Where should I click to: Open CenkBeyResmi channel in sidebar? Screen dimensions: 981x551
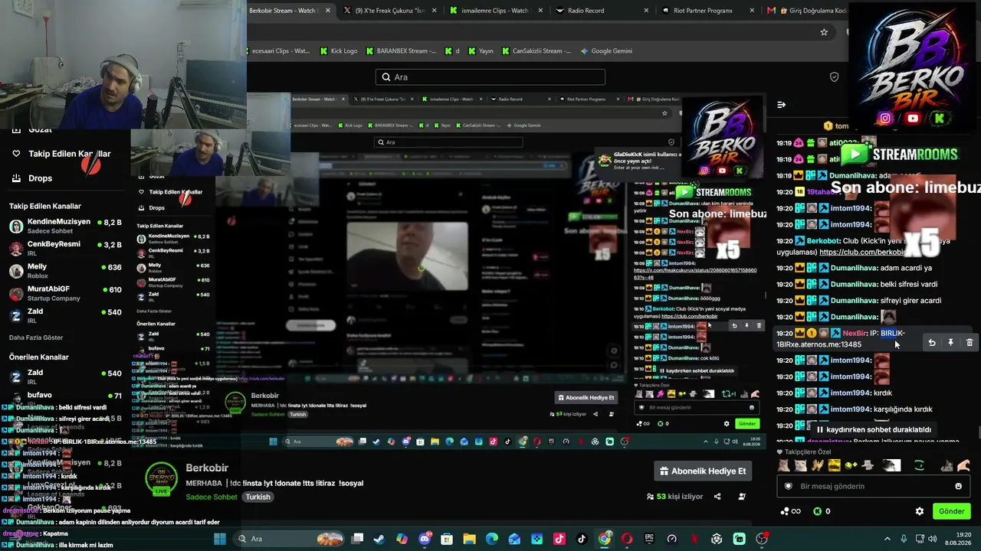point(65,248)
